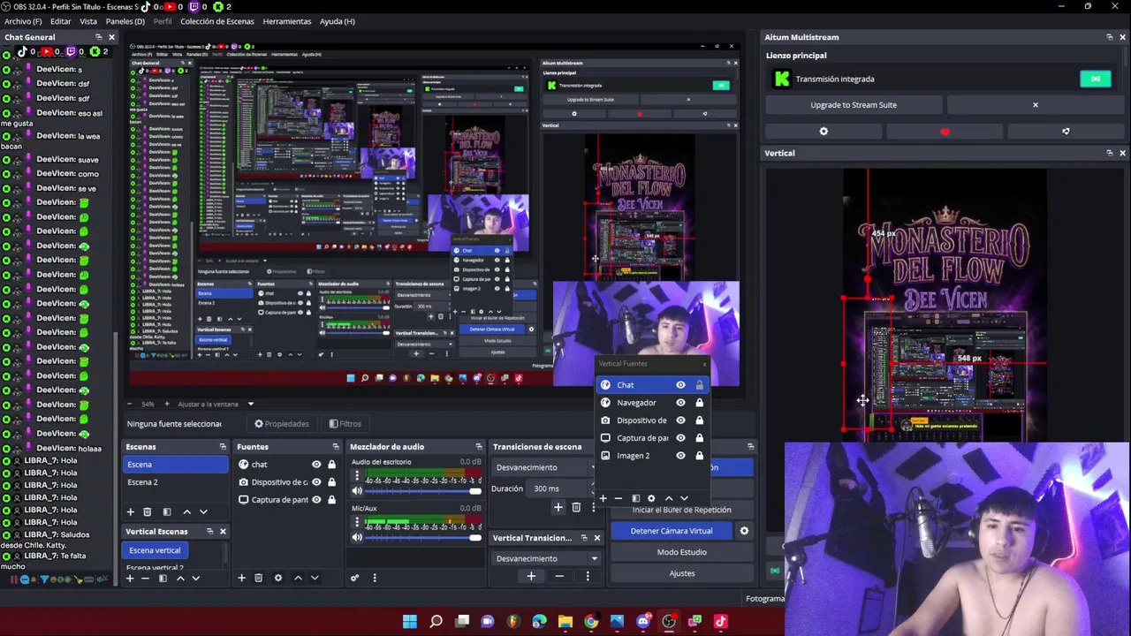Open Filtros for the selected source

(345, 424)
